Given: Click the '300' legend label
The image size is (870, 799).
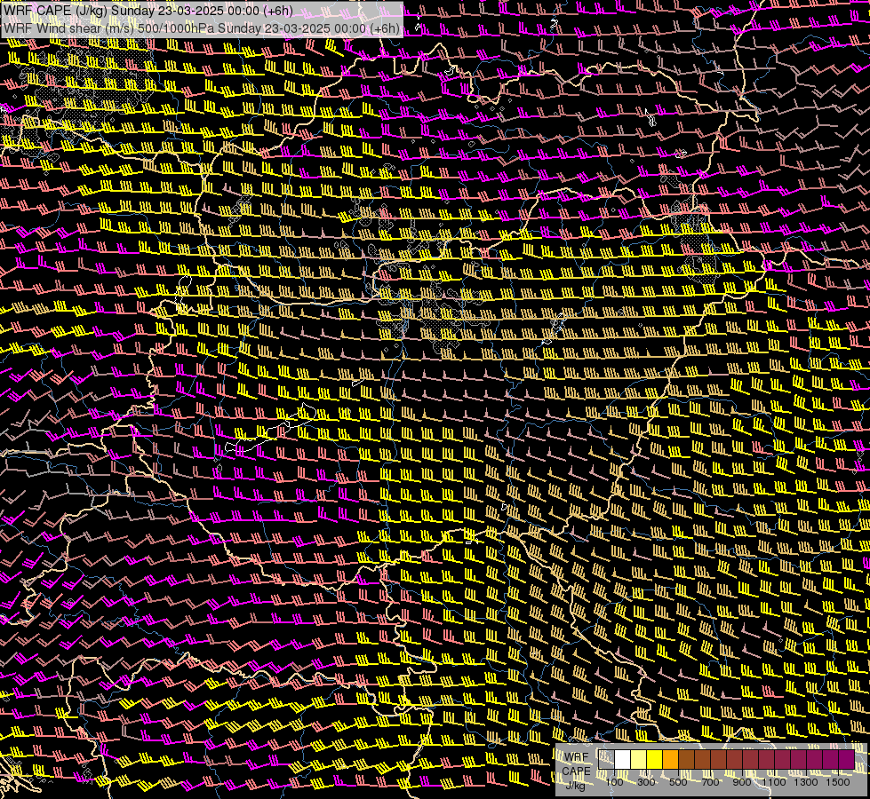Looking at the screenshot, I should (x=646, y=782).
